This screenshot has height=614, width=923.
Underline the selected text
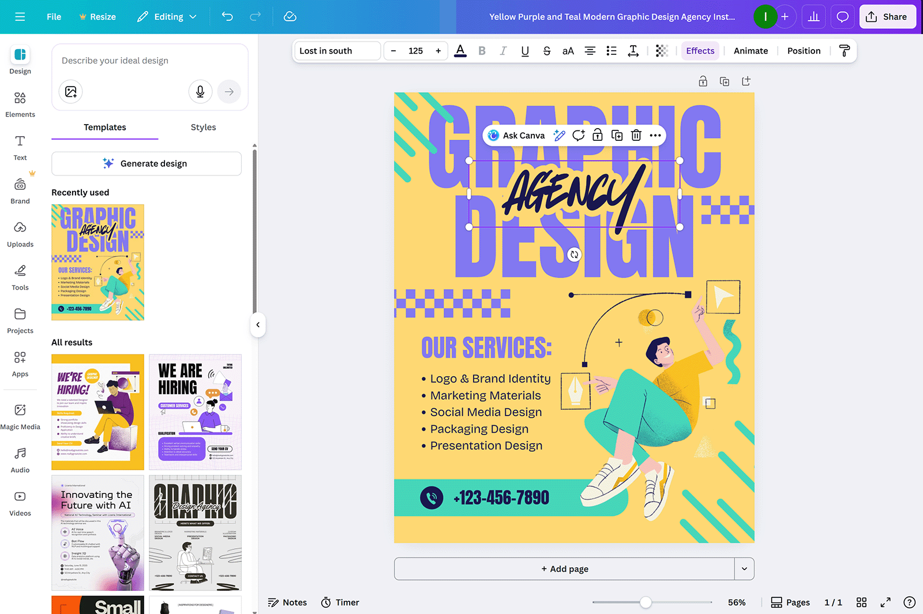coord(525,51)
